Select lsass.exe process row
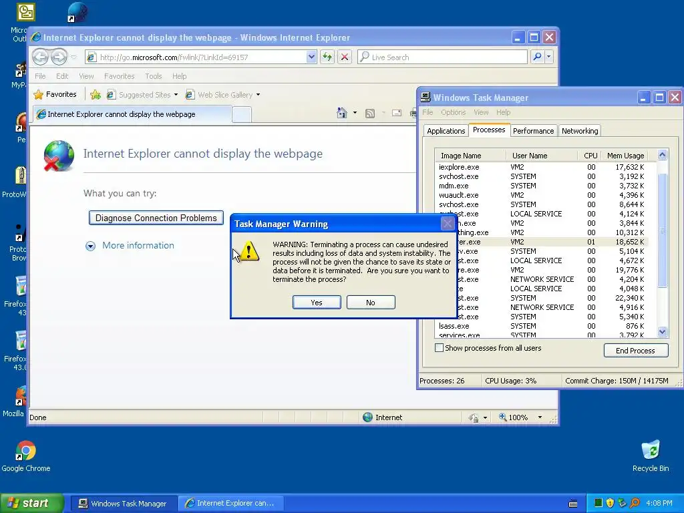Image resolution: width=684 pixels, height=513 pixels. 541,326
